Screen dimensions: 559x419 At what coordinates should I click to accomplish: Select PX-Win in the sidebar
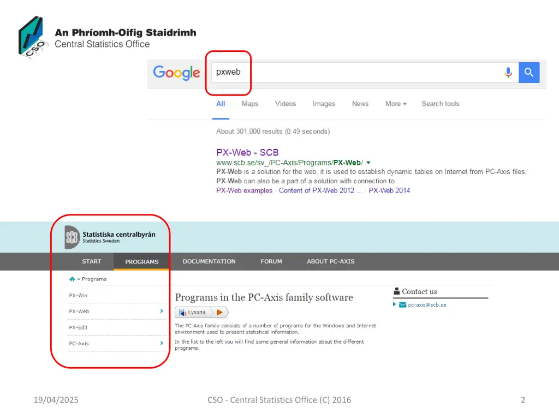point(78,295)
